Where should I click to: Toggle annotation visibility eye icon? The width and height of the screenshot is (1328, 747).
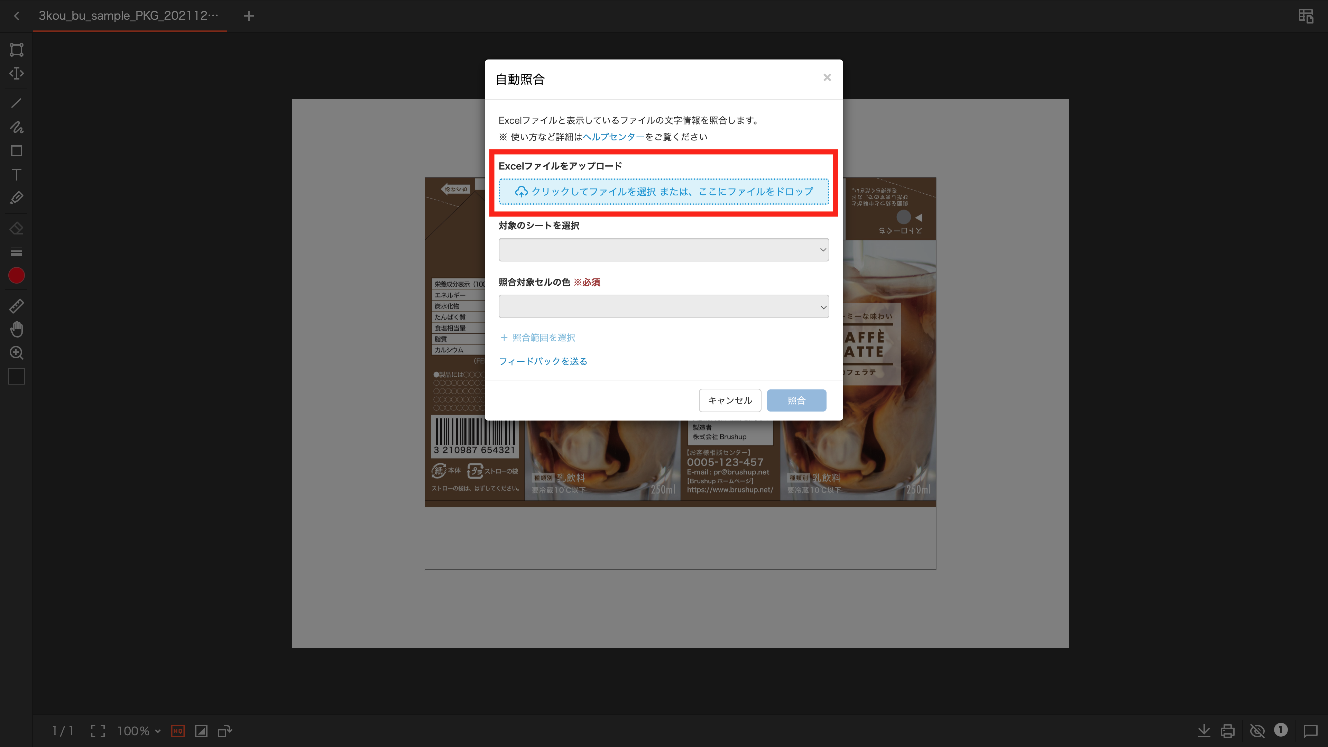click(x=1257, y=731)
